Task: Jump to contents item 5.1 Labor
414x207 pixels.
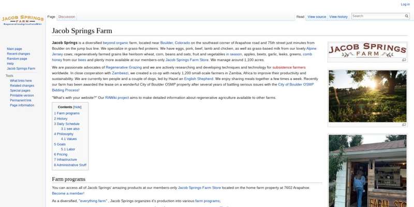Action: 68,149
